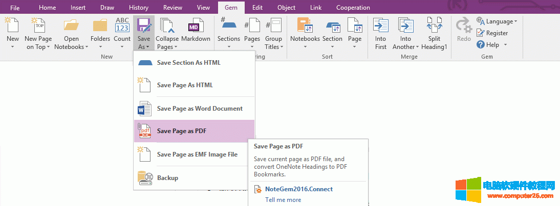Click the Redo gear icon
Viewport: 560px width, 206px height.
click(464, 27)
